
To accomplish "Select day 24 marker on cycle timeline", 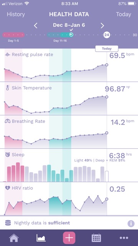I will click(107, 35).
